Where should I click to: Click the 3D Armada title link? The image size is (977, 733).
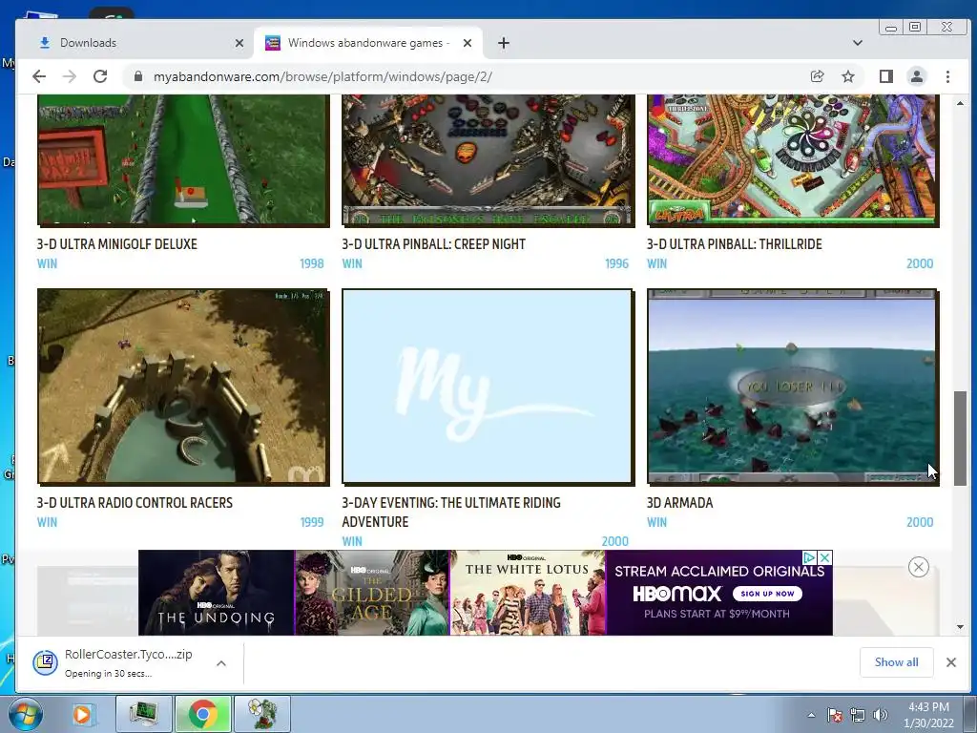(x=679, y=503)
